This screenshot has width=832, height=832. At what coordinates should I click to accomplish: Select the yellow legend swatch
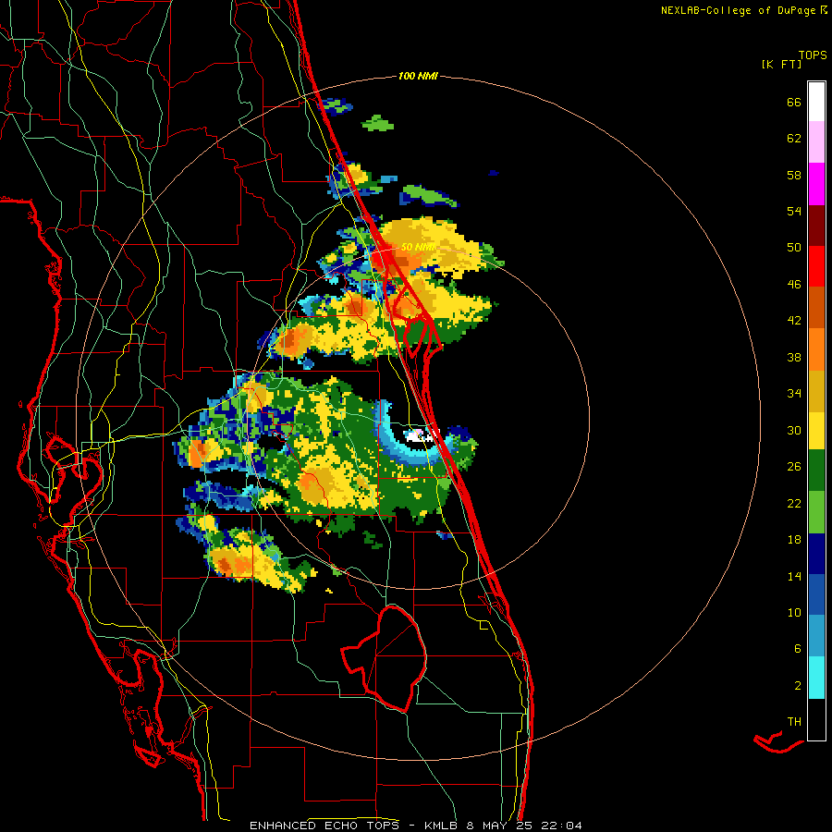(816, 431)
